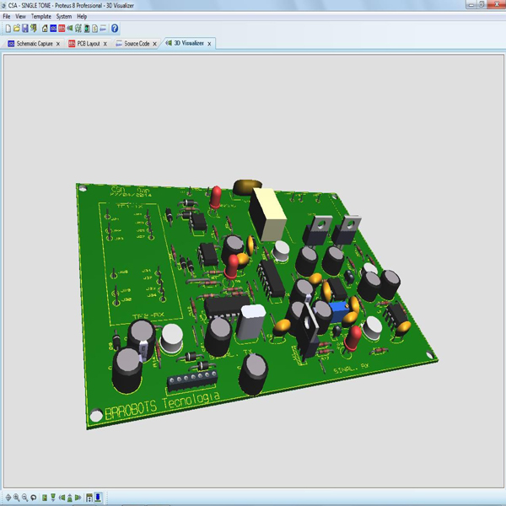Switch to the Schematic Capture tab

pyautogui.click(x=34, y=43)
